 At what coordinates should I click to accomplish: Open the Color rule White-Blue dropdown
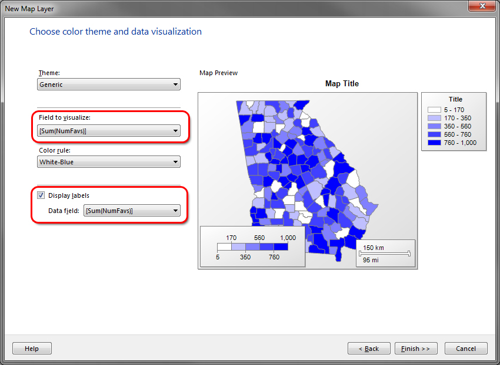coord(108,162)
